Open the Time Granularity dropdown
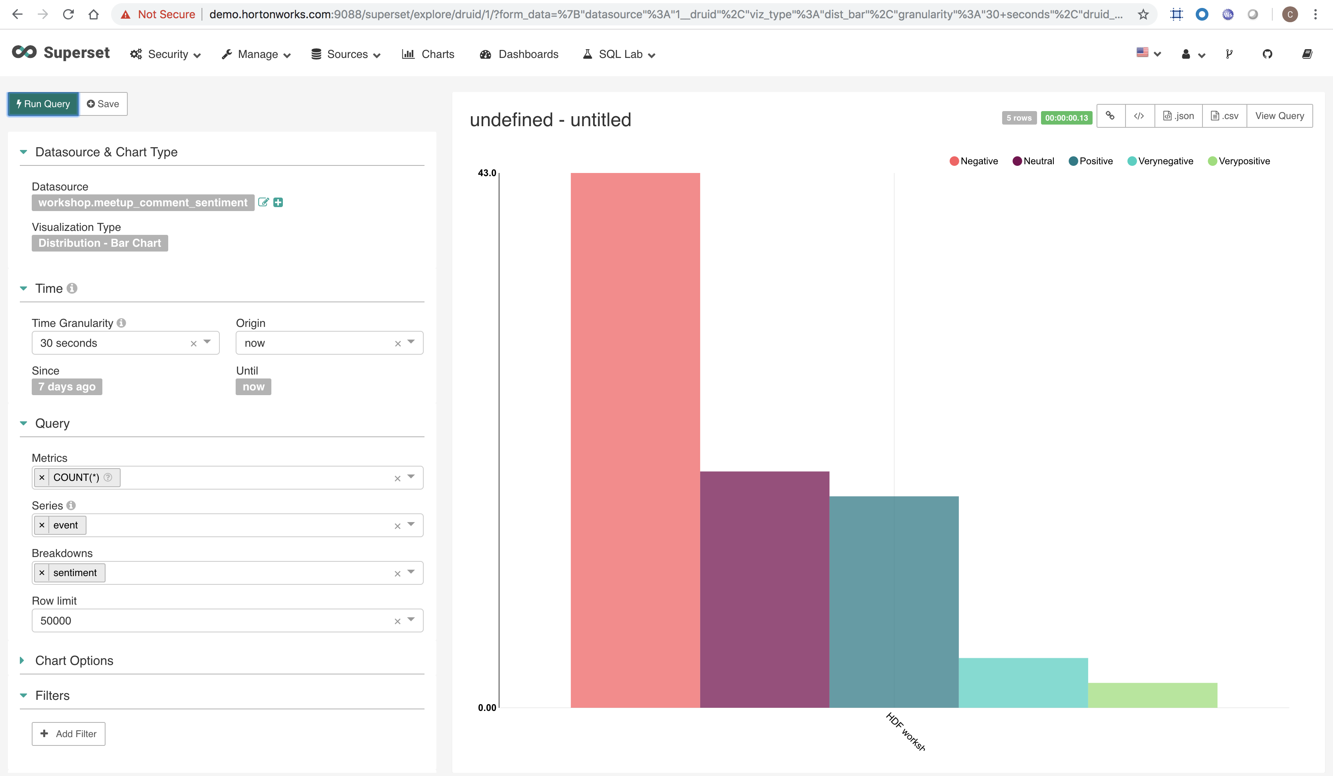 click(207, 342)
